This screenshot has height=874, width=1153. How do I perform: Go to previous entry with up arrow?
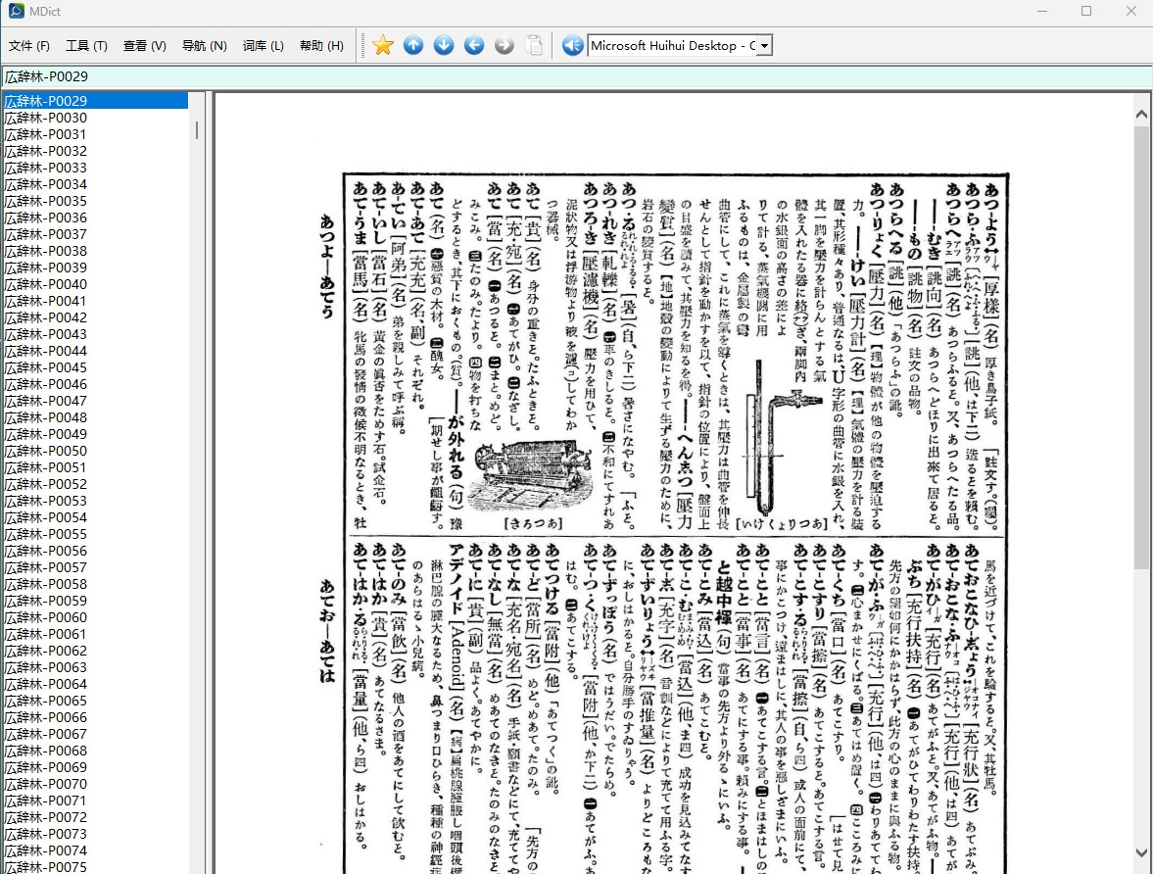coord(413,46)
